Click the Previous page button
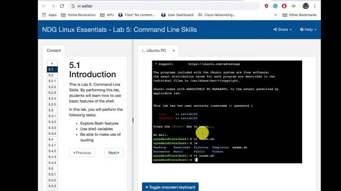 [x=82, y=153]
